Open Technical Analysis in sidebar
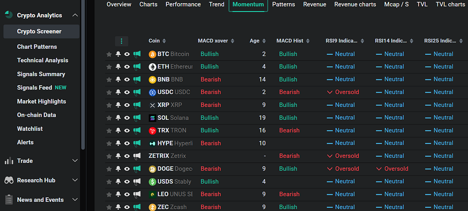The width and height of the screenshot is (468, 211). [43, 61]
